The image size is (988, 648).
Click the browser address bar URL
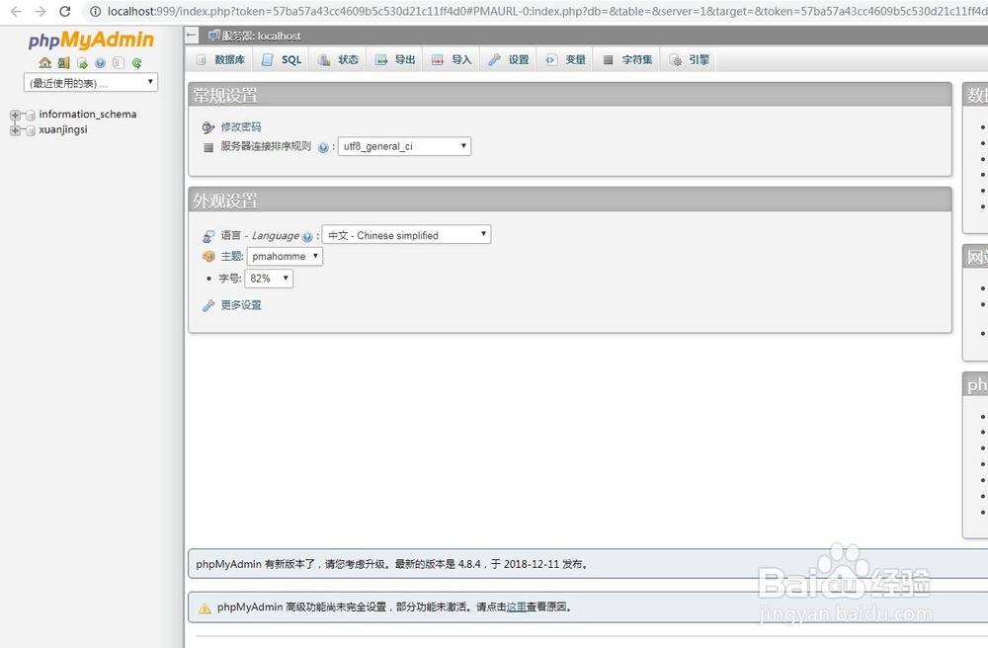click(547, 11)
